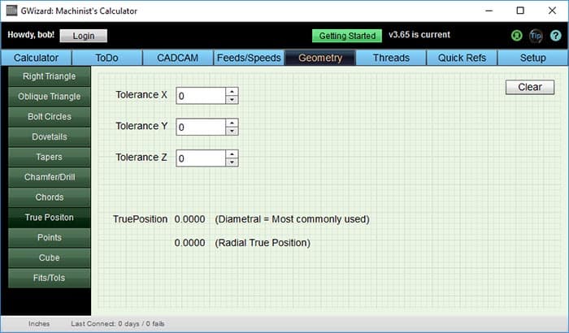Click the Radial True Position value 0.0000
The width and height of the screenshot is (569, 333).
point(189,243)
